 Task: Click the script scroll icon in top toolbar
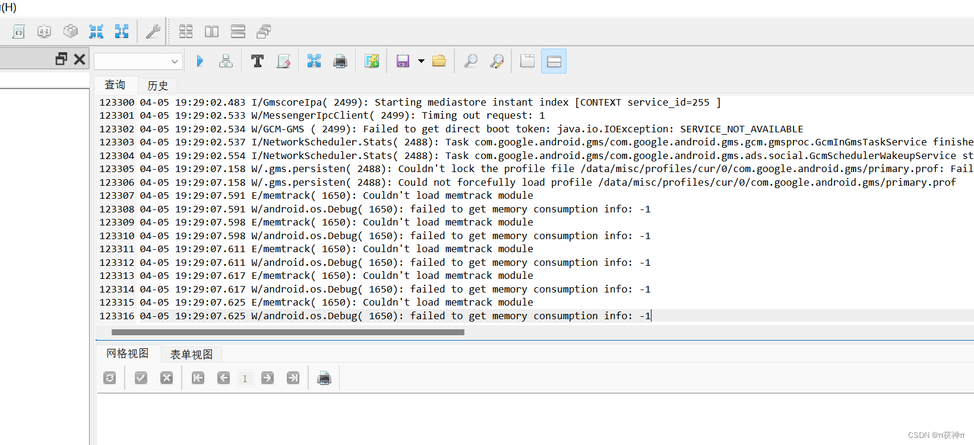(x=18, y=31)
